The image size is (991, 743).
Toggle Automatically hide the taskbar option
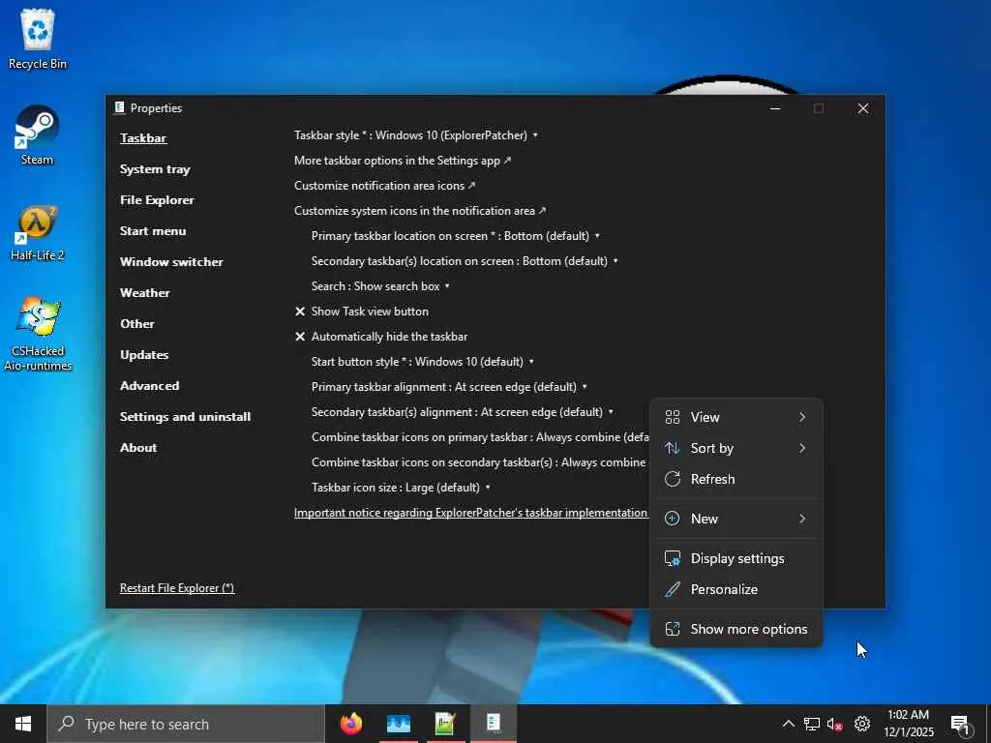[381, 337]
